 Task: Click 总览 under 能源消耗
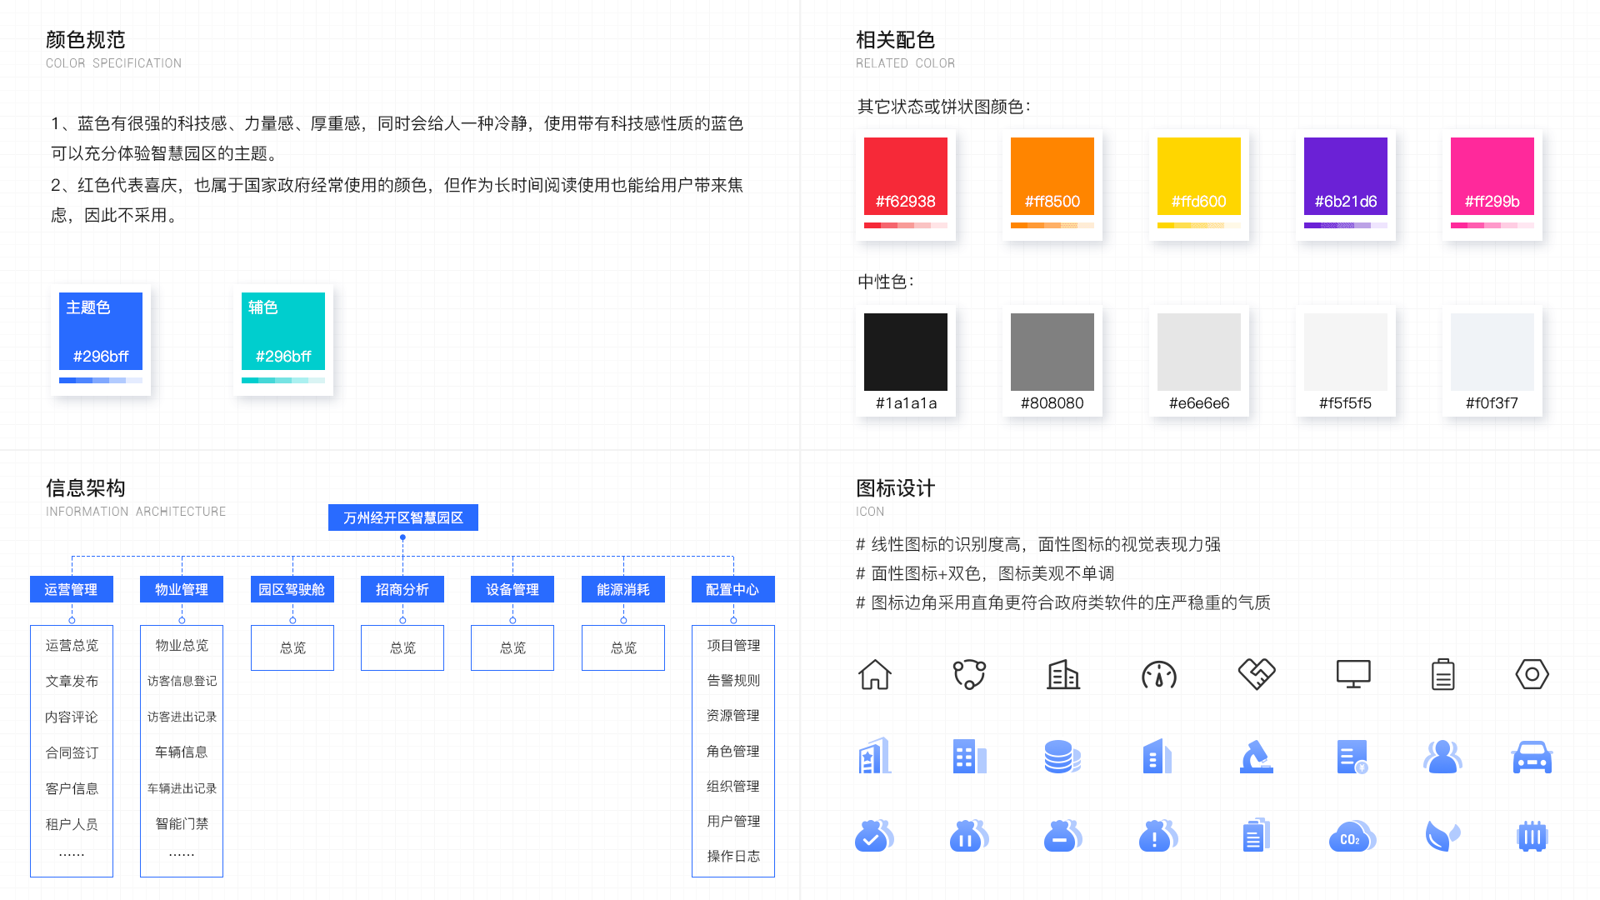pyautogui.click(x=623, y=647)
